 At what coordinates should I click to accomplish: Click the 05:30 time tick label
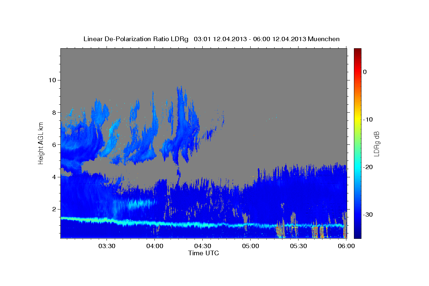coord(299,246)
